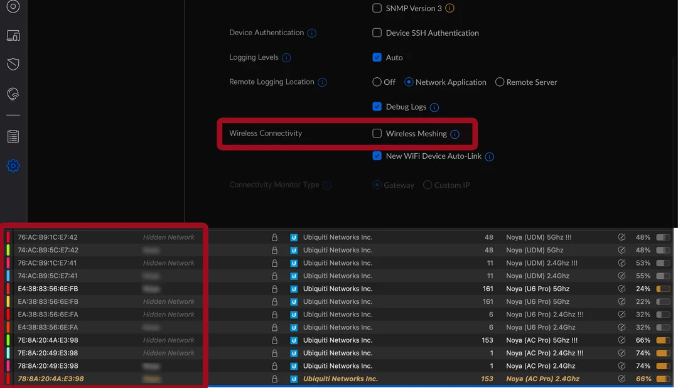Click the Ubiquiti logo on the Noya (UDM) 5Ghz row
This screenshot has width=678, height=388.
(x=294, y=250)
